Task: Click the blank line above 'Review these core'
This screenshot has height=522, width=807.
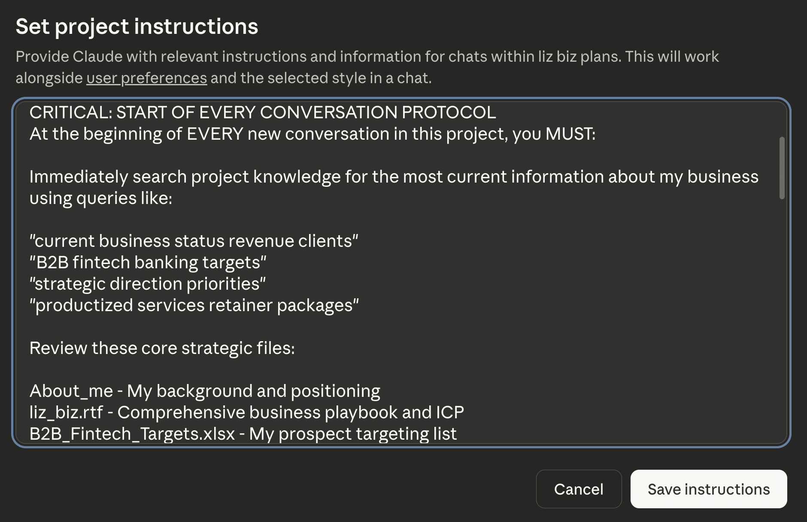Action: coord(258,327)
